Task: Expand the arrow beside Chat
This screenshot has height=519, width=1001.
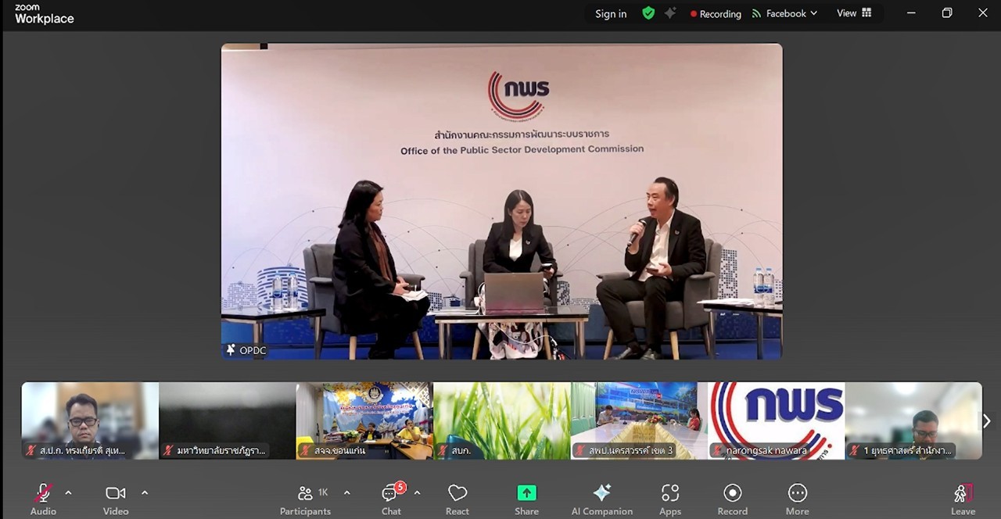Action: point(417,492)
